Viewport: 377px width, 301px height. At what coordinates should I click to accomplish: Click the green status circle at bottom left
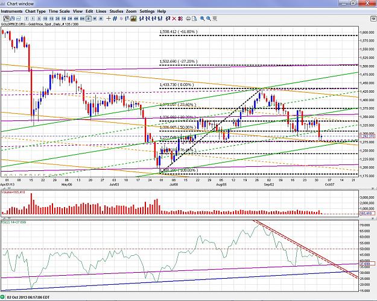pyautogui.click(x=2, y=297)
